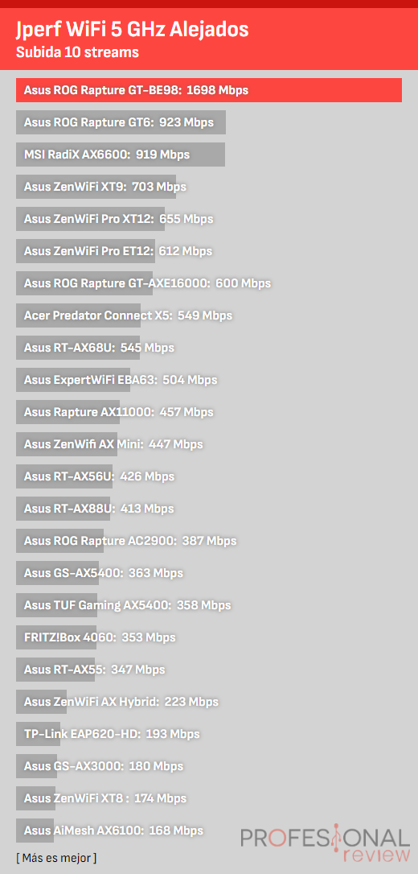Click the Asus ROG Rapture GT6 bar
Screen dimensions: 418x874
[121, 122]
